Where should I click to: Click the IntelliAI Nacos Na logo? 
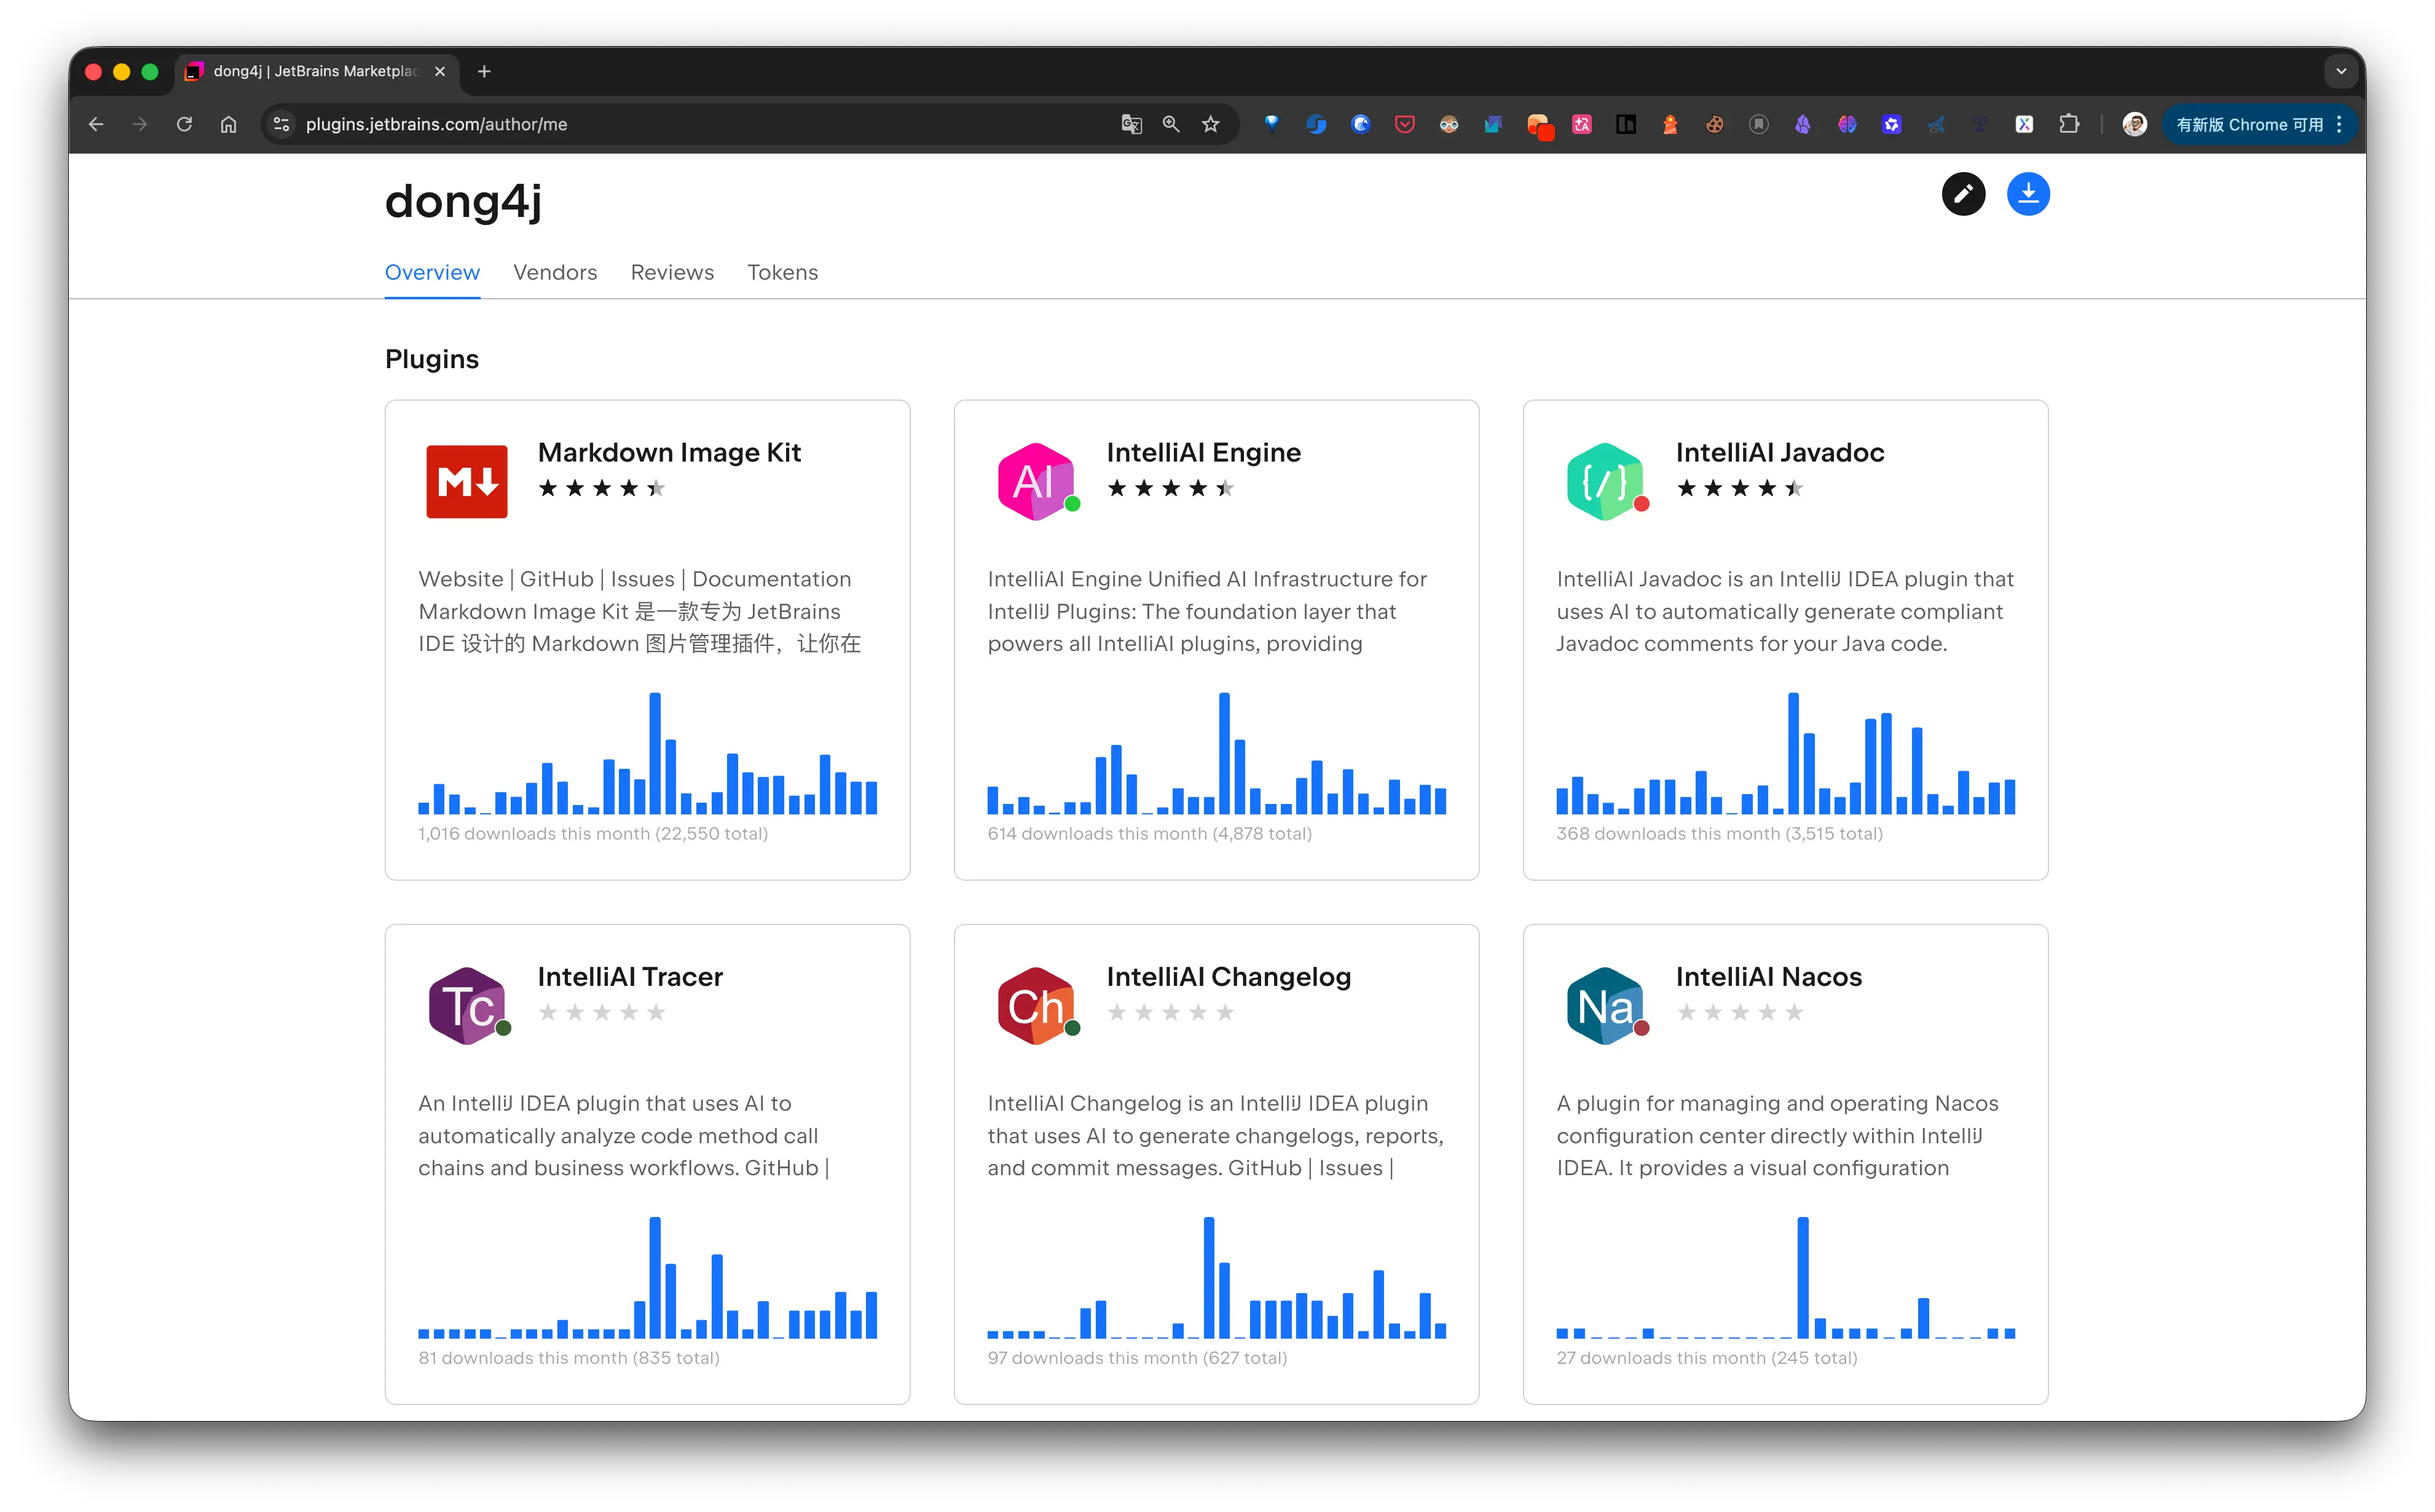(1604, 1005)
